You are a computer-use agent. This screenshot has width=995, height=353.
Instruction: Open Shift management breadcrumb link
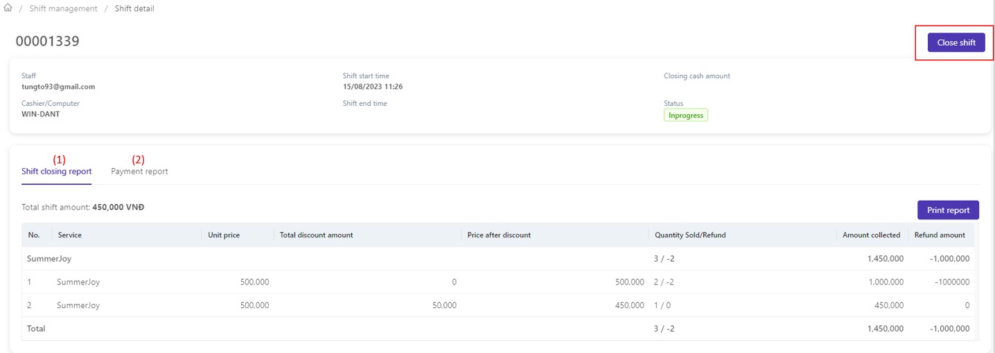click(63, 9)
